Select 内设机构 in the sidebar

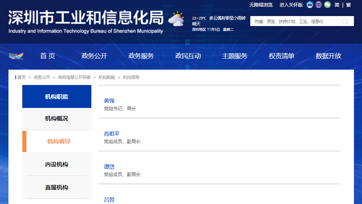(x=56, y=165)
